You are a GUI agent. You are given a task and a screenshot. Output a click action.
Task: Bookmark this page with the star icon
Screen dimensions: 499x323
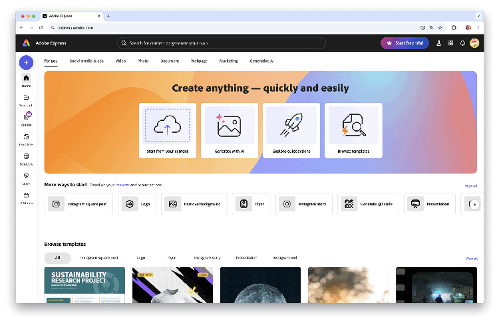coord(440,28)
